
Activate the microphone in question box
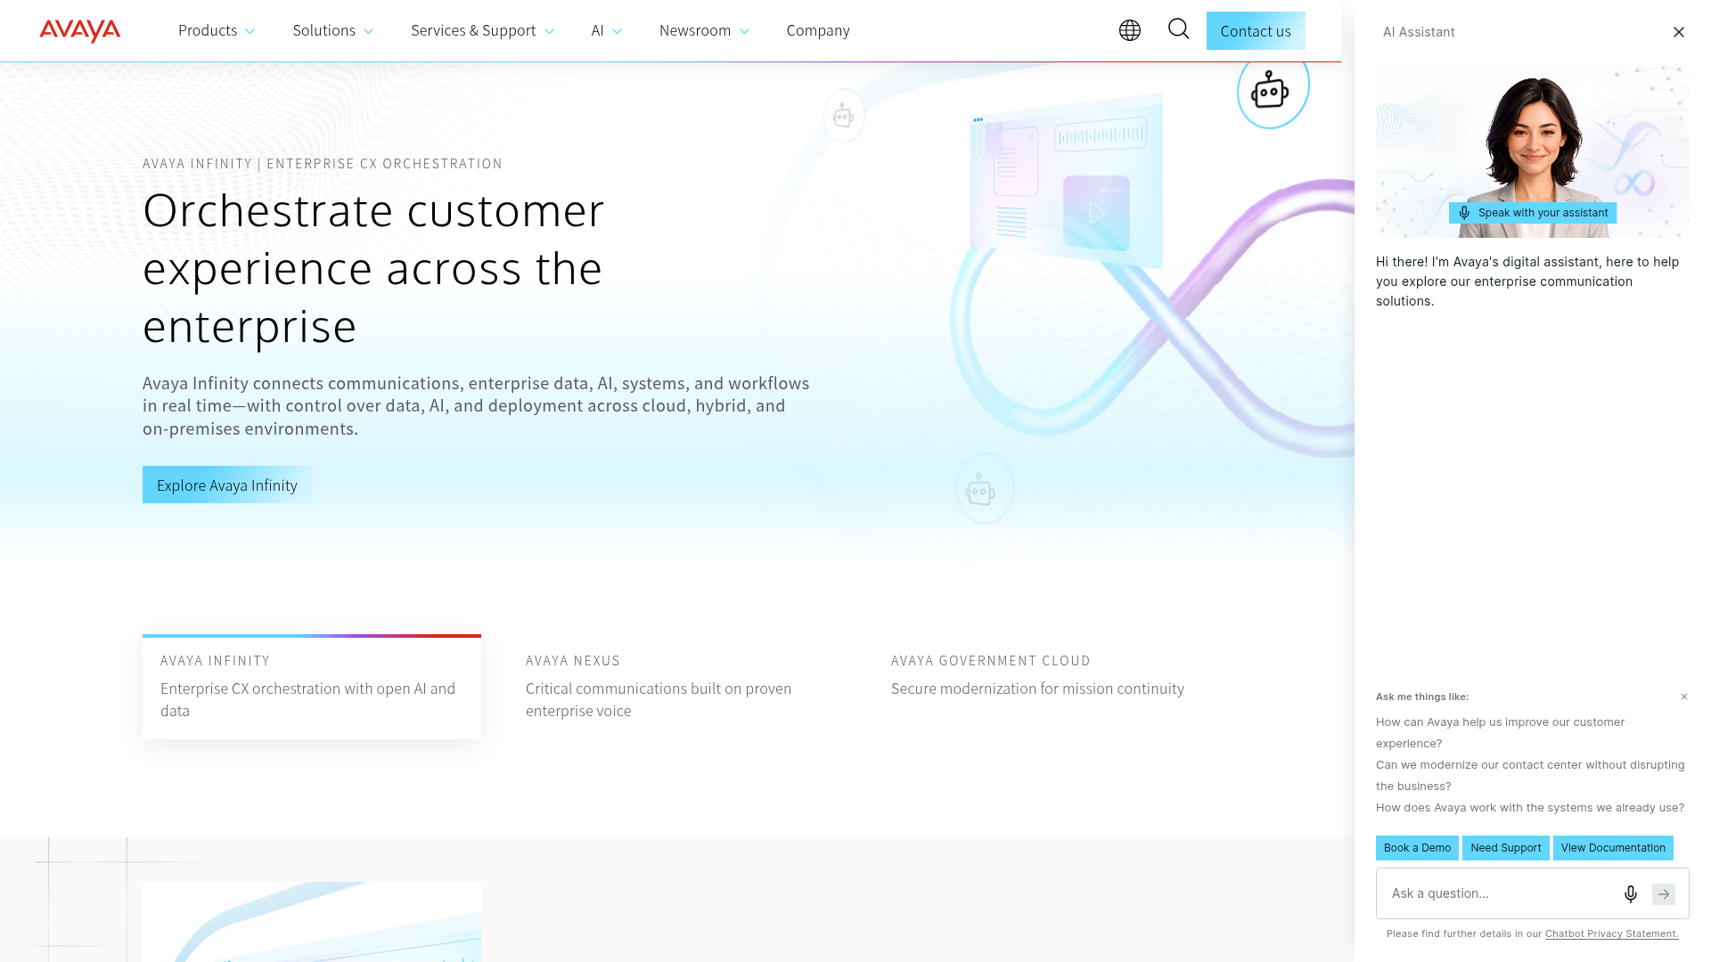click(x=1631, y=893)
